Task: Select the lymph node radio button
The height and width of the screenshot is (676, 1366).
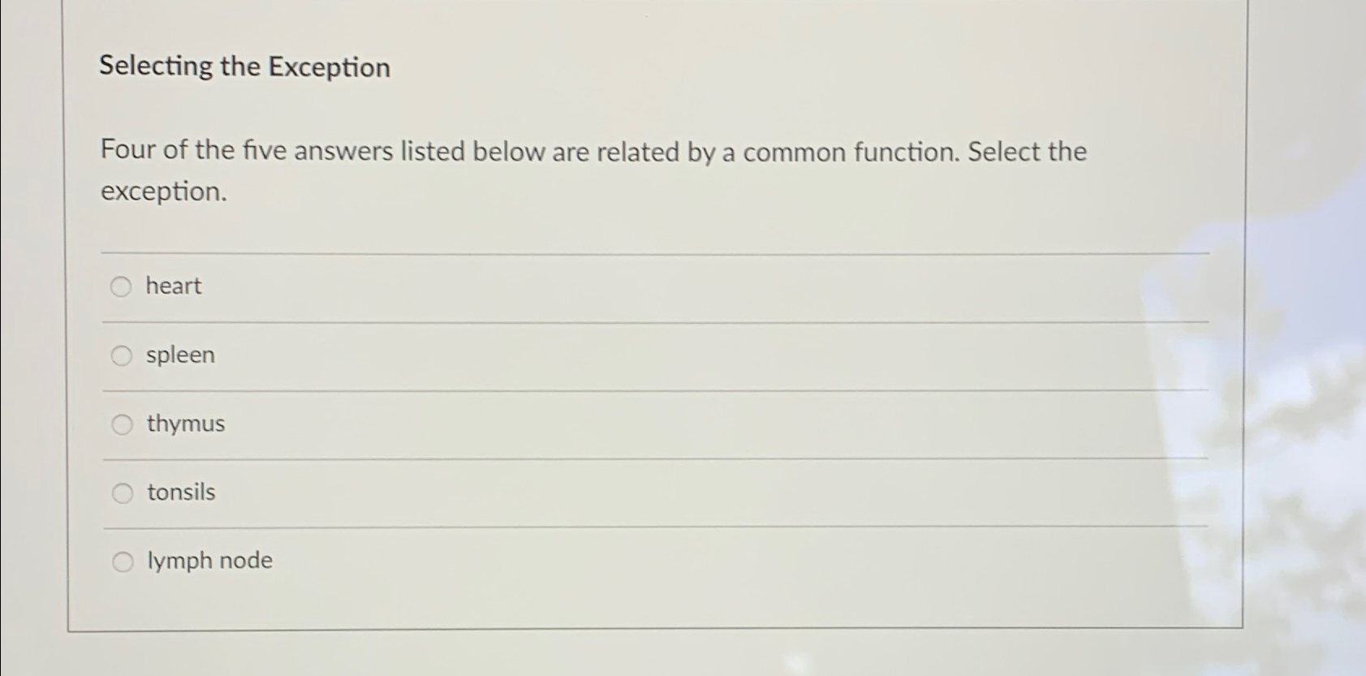Action: tap(122, 561)
